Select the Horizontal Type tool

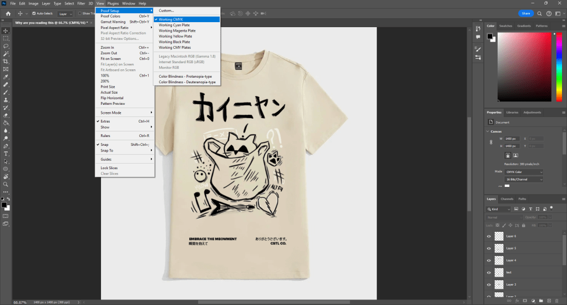[x=6, y=153]
